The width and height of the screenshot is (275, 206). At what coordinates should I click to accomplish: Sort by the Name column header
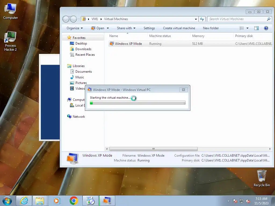128,36
